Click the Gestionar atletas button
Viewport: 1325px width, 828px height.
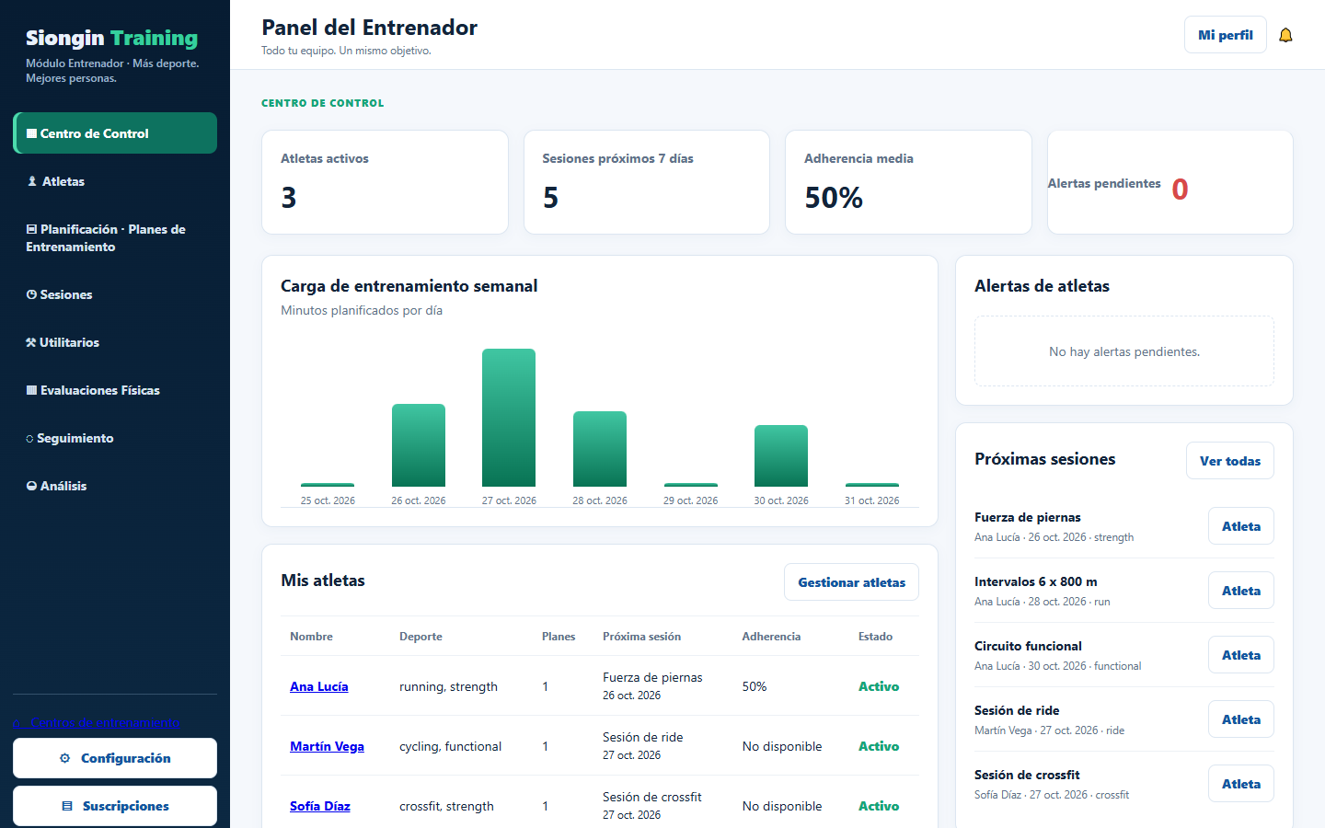click(851, 582)
